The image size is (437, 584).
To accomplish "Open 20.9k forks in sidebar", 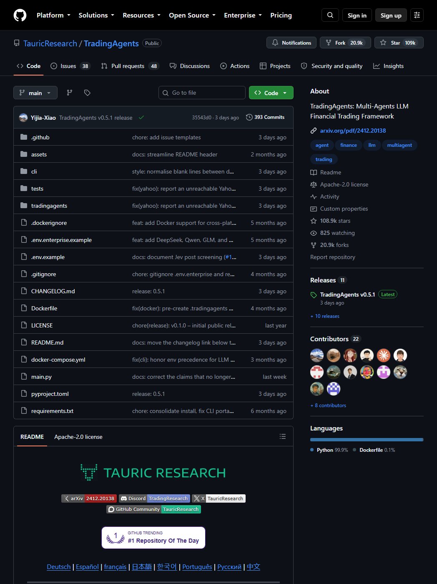I will 329,245.
